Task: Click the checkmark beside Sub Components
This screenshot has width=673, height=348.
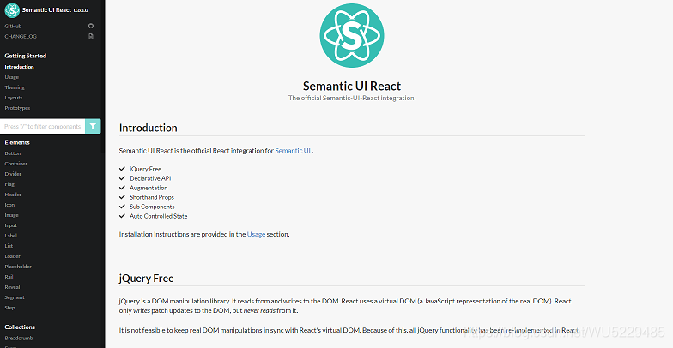Action: (122, 207)
